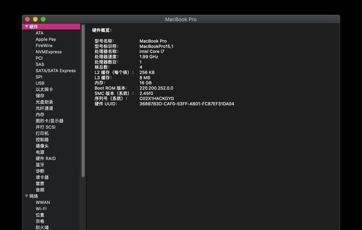Click the 256 KB L2 cache value

pos(147,72)
